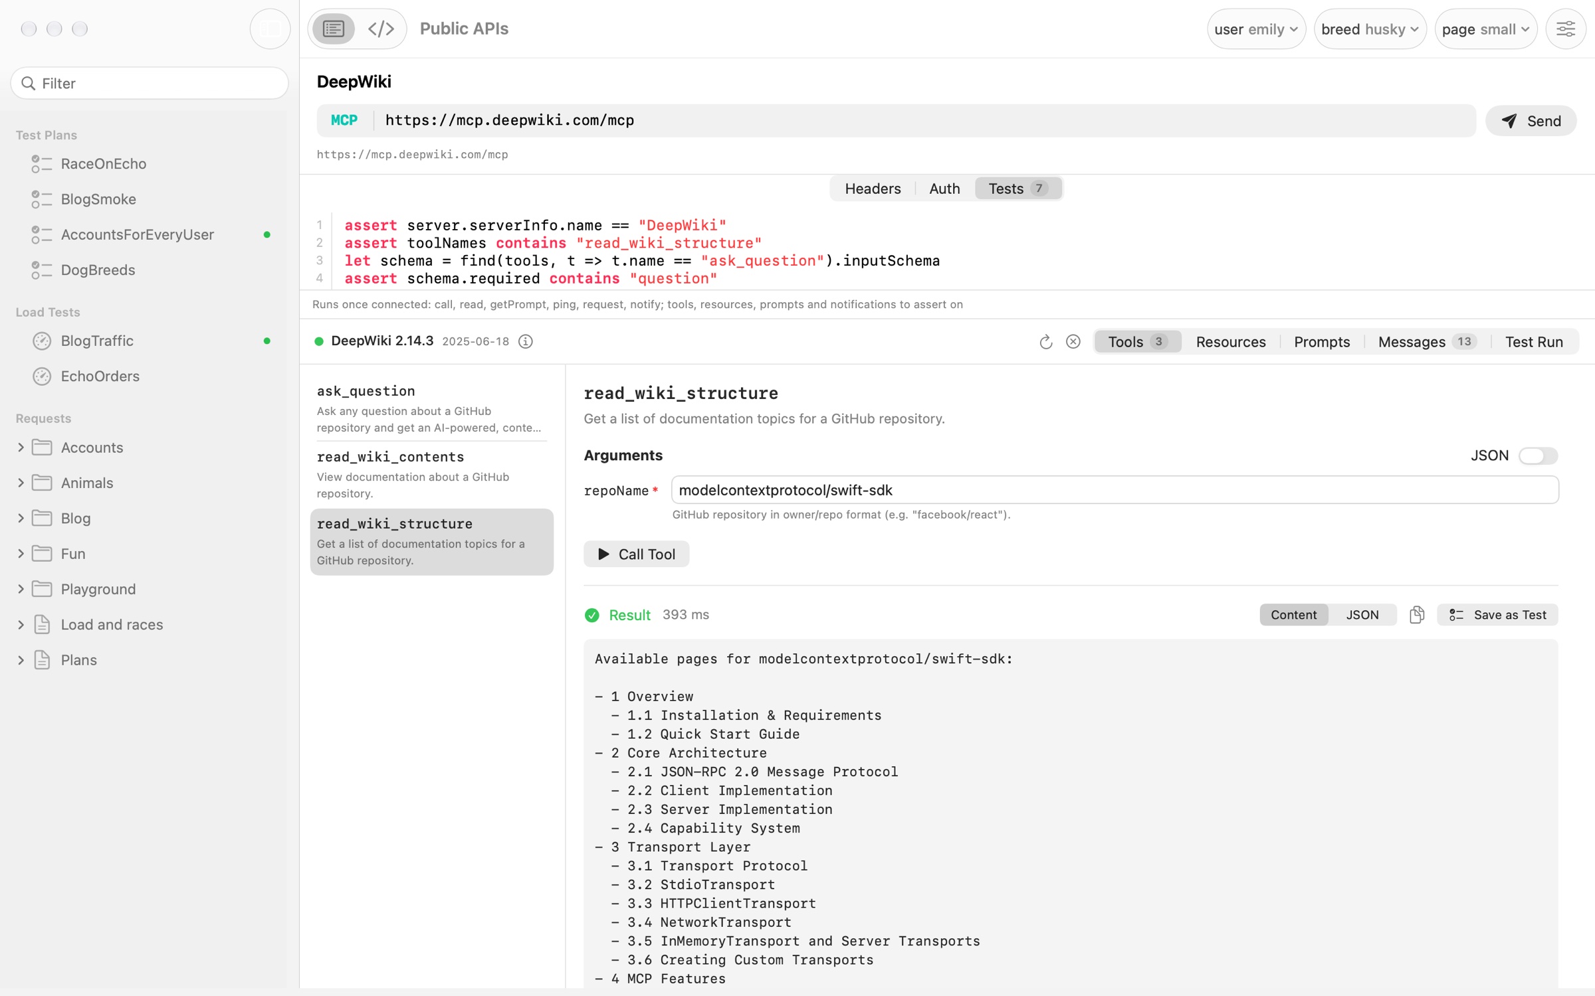The image size is (1595, 996).
Task: Click line 1 of the test assertions
Action: [535, 225]
